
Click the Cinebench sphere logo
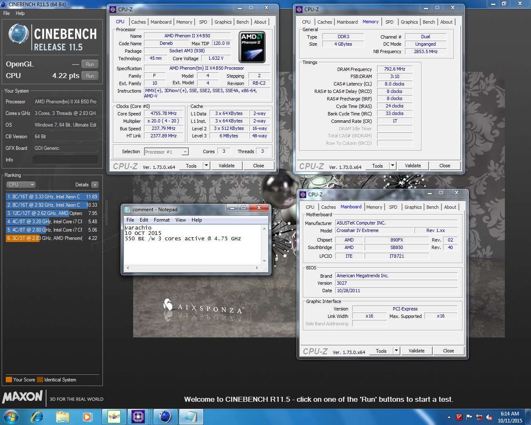[19, 34]
